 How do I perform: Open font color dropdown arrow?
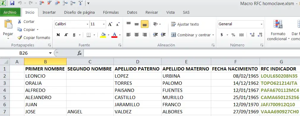120,35
